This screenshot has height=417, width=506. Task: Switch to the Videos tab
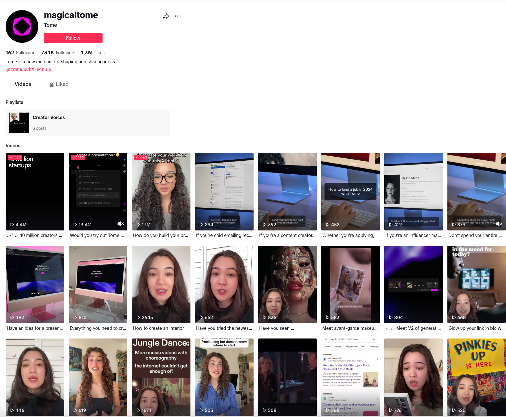click(23, 84)
